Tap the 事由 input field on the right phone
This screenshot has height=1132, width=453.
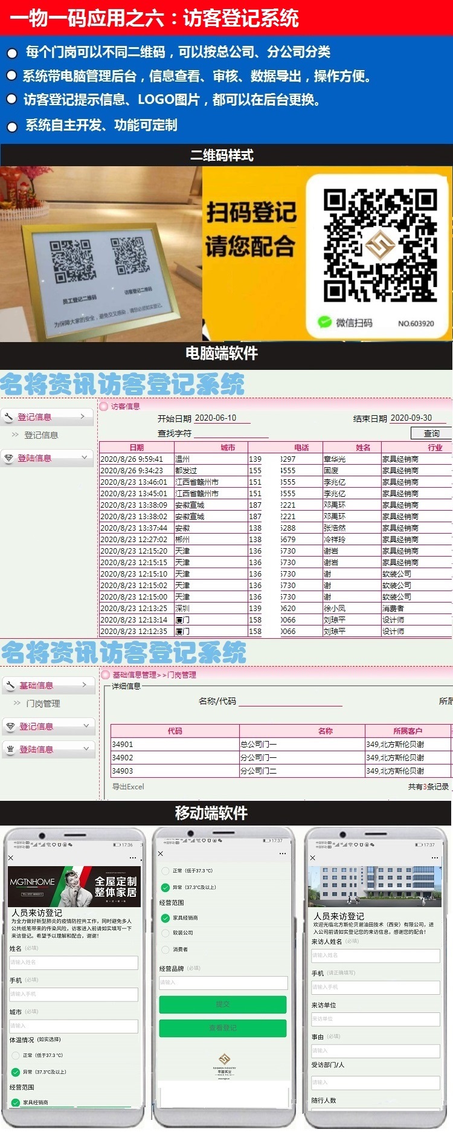pos(376,1050)
